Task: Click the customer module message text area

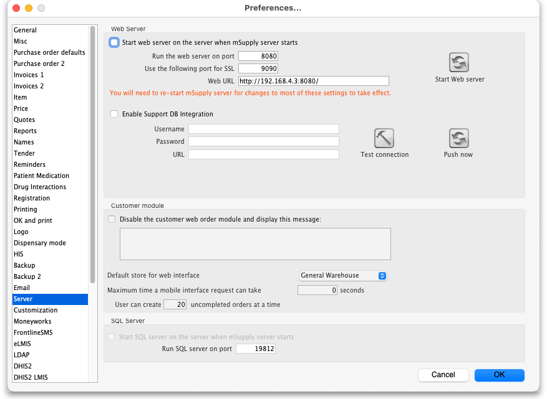Action: [x=255, y=243]
